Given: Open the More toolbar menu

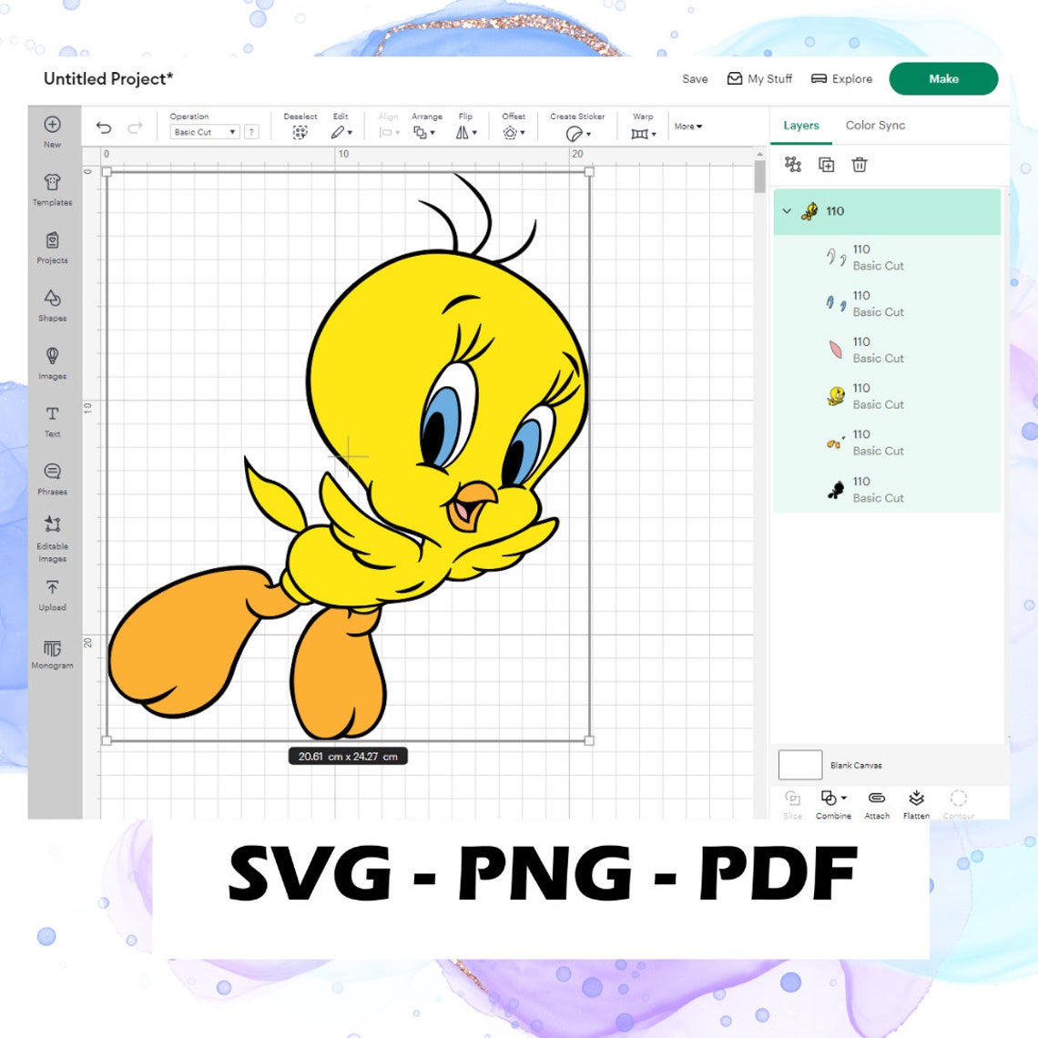Looking at the screenshot, I should [x=687, y=127].
